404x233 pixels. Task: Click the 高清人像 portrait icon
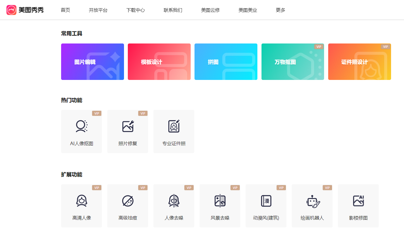tap(81, 201)
